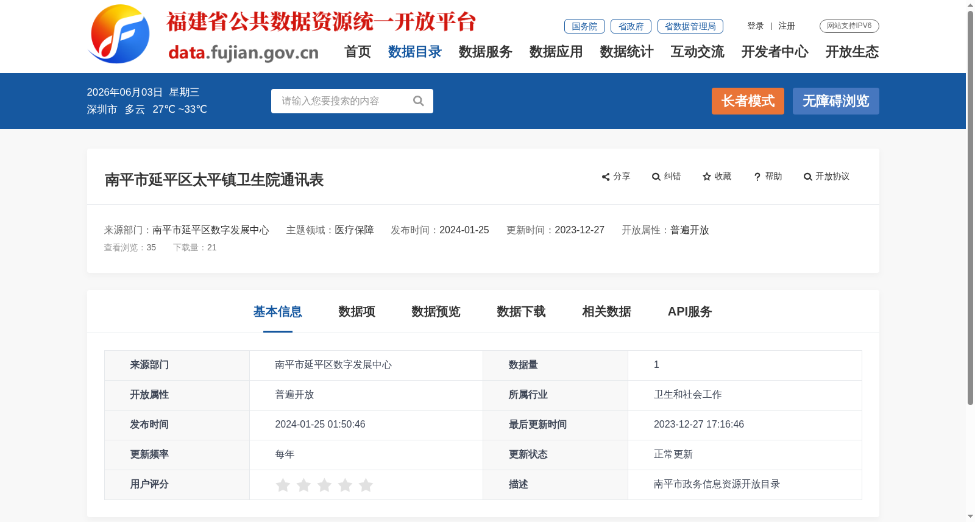Click the 主题领域 value 医疗保障

(x=354, y=230)
